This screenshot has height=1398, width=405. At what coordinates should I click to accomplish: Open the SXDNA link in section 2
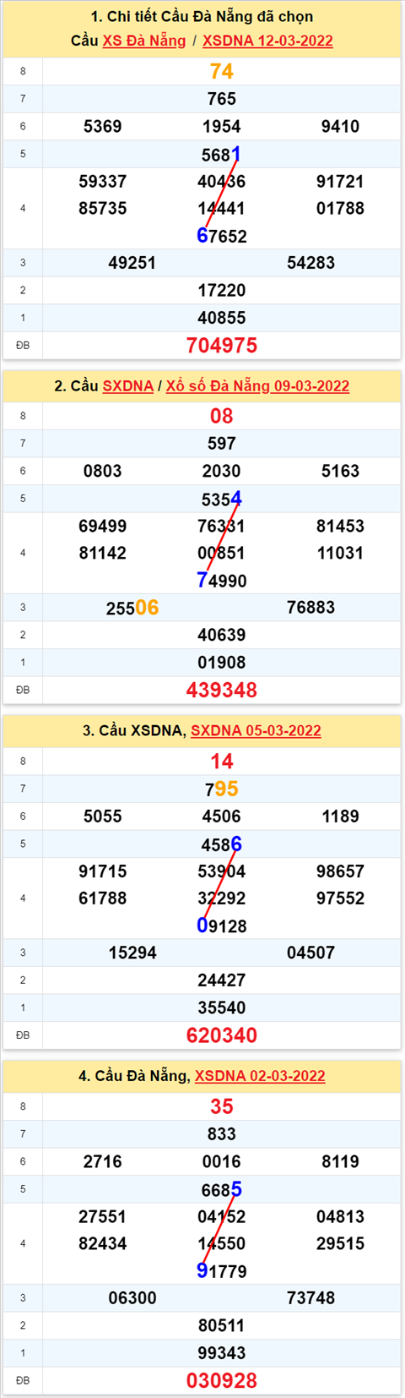click(x=128, y=385)
